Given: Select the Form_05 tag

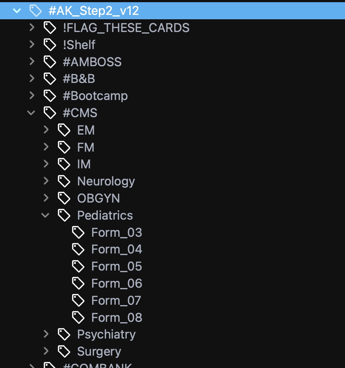Looking at the screenshot, I should click(117, 267).
